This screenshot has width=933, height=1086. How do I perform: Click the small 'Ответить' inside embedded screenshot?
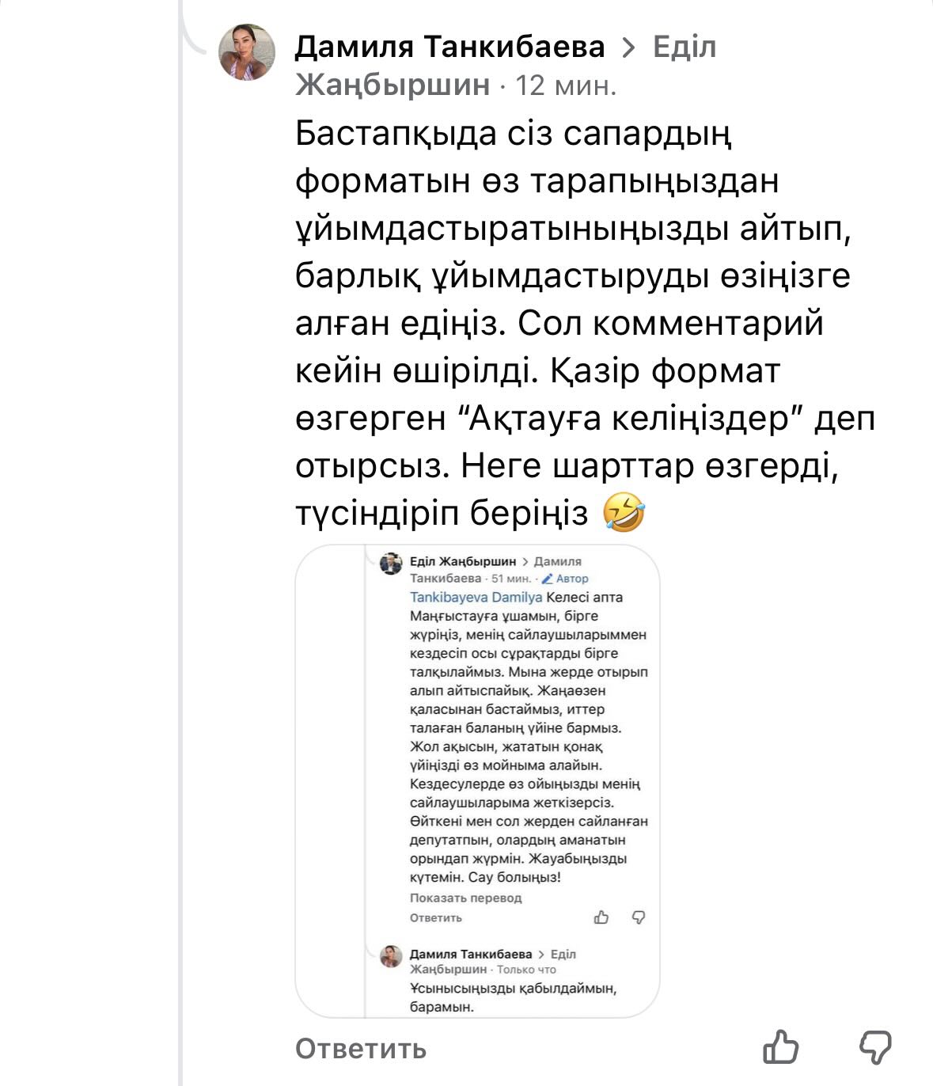point(435,917)
